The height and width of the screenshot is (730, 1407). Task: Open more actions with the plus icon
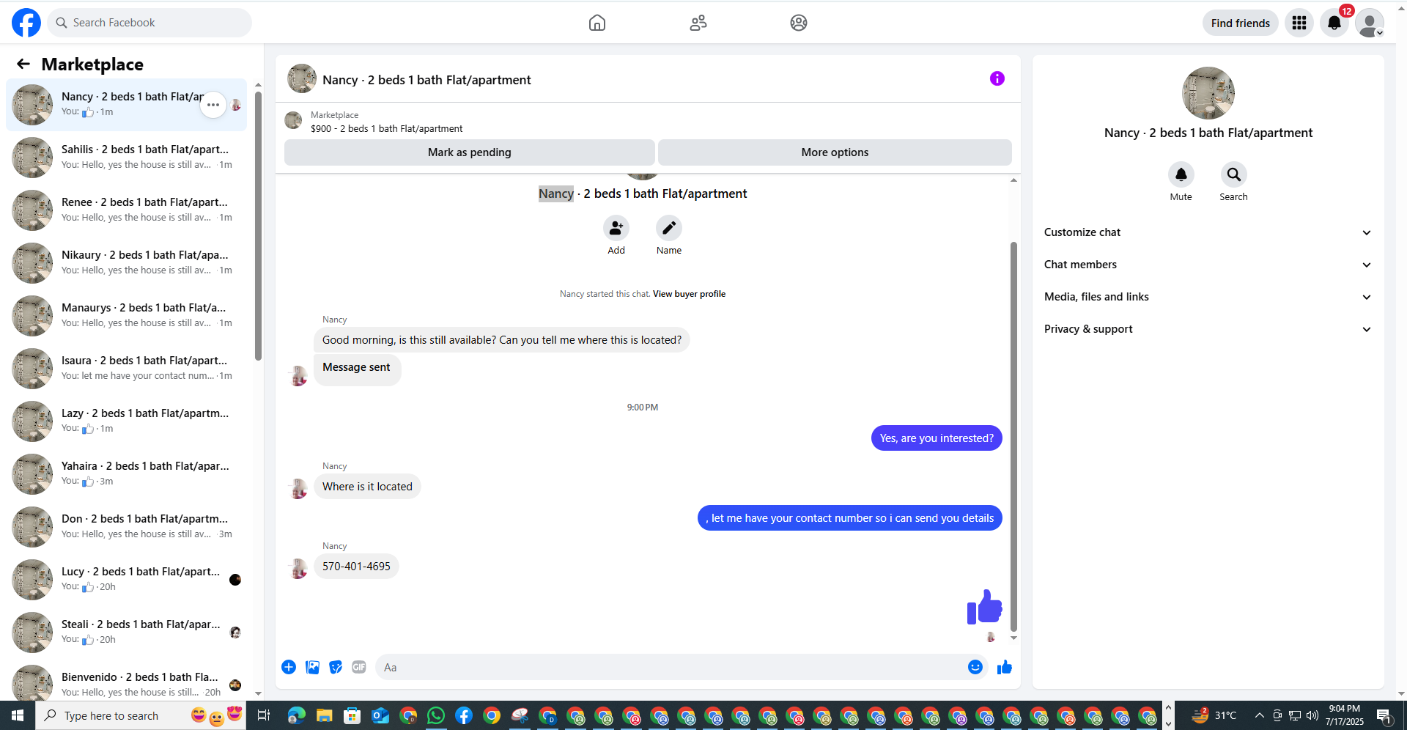289,667
